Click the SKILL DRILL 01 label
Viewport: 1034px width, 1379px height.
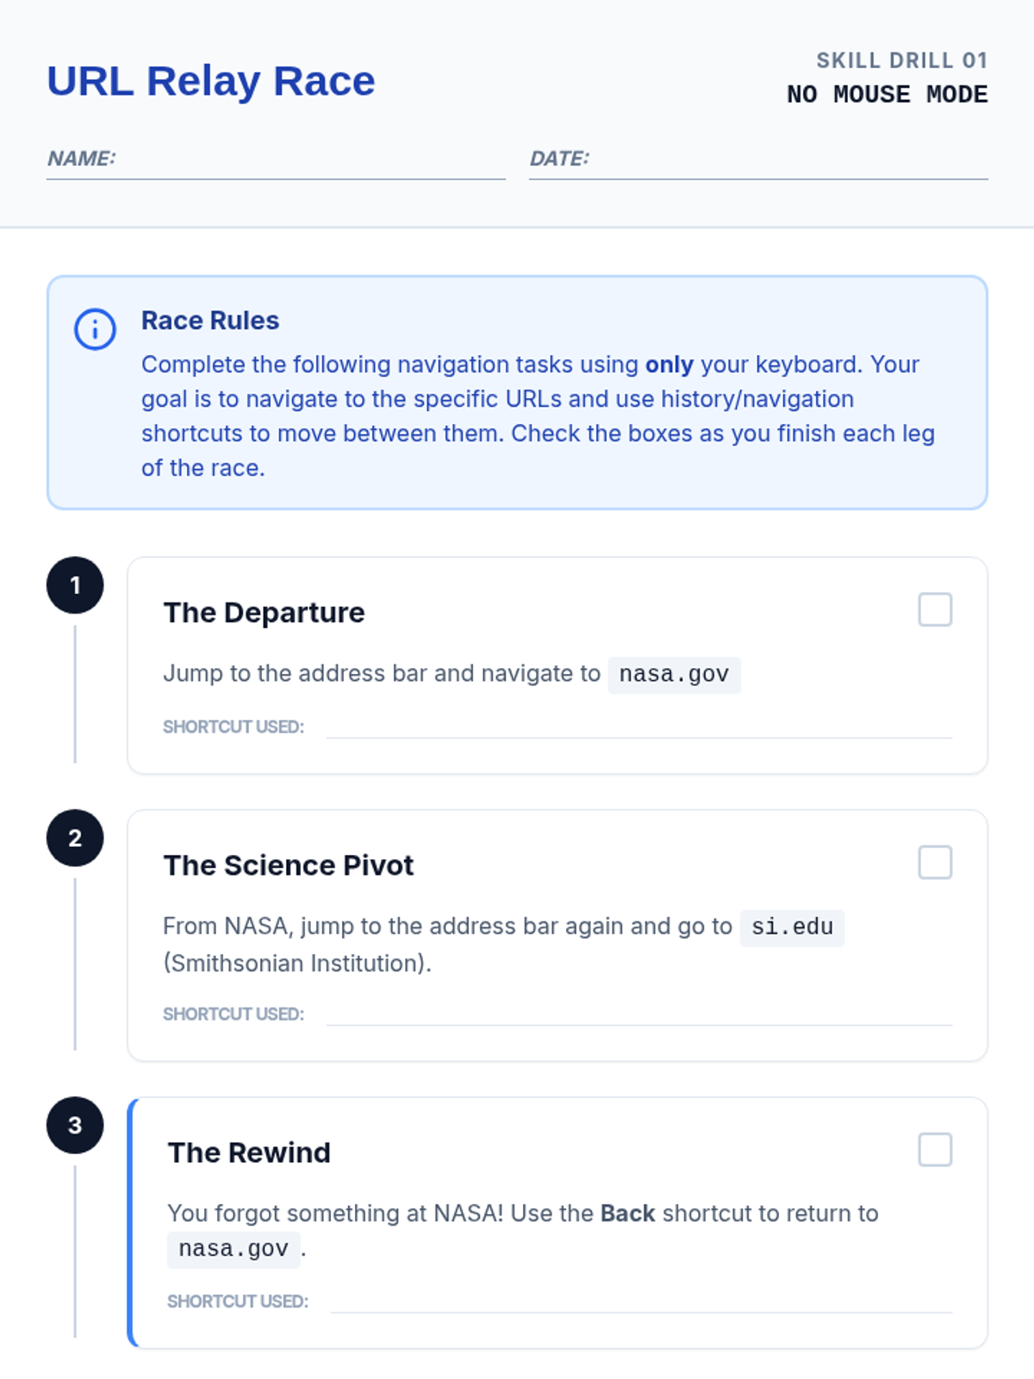[x=901, y=60]
